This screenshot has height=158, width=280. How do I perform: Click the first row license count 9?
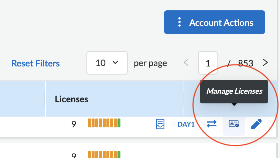click(x=74, y=124)
